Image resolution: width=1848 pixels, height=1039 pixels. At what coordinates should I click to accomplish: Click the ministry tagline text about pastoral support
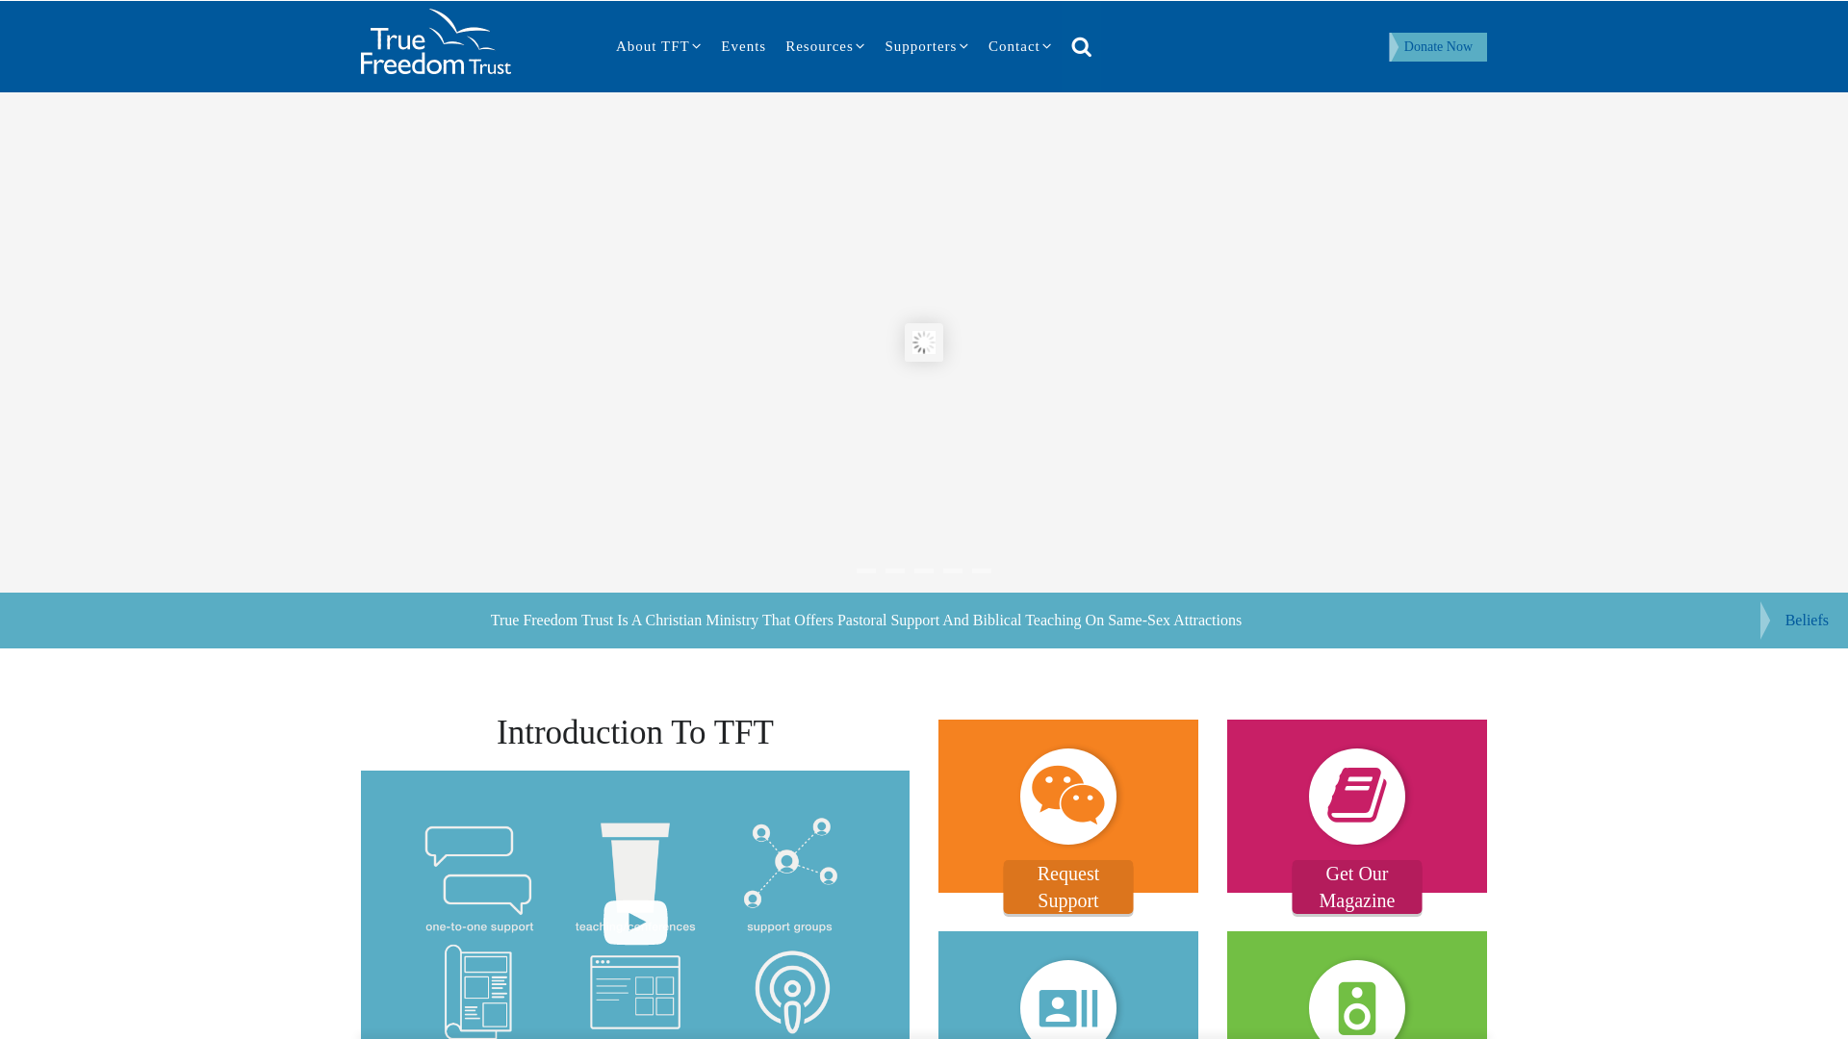point(866,621)
